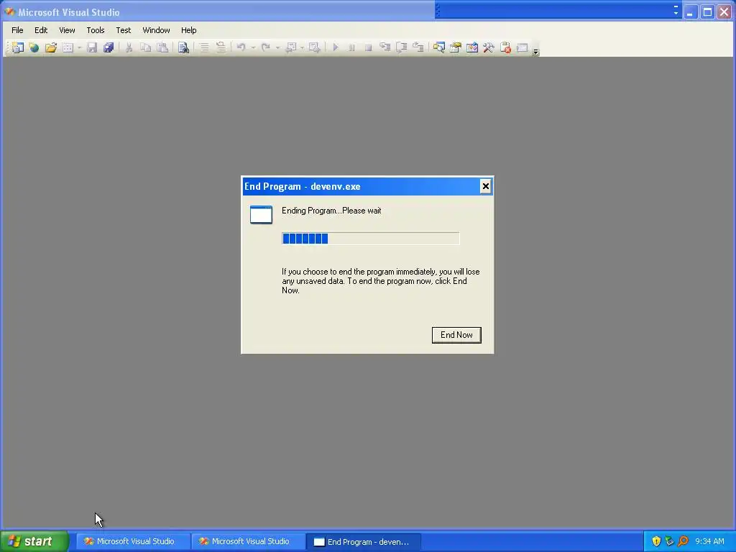Click the 9:34 AM clock
The image size is (736, 552).
pyautogui.click(x=709, y=541)
